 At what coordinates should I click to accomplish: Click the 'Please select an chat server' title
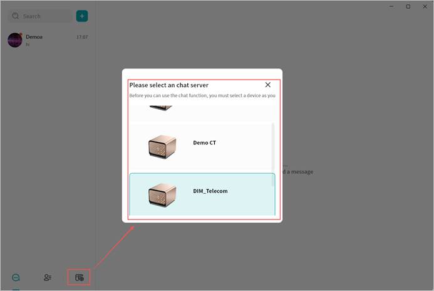pos(169,85)
